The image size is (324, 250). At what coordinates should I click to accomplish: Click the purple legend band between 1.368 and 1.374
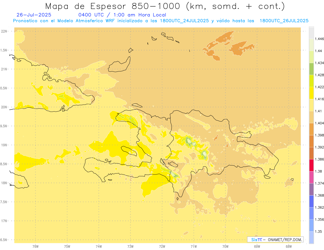[311, 189]
